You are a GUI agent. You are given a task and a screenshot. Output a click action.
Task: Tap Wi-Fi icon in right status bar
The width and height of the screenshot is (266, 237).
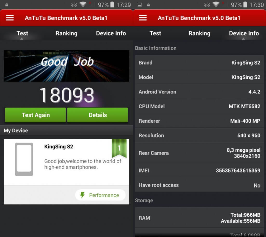216,4
